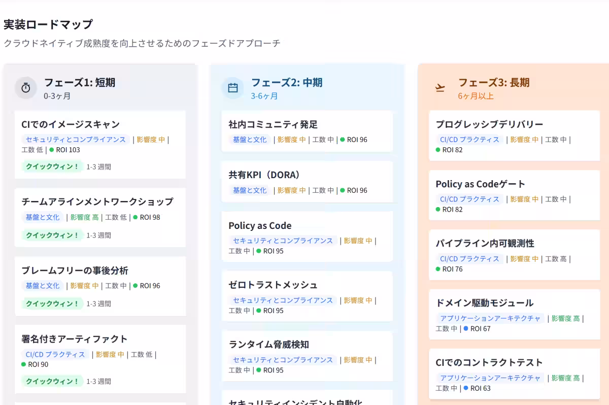609x405 pixels.
Task: Click the calendar icon in Phase 2 header
Action: coord(232,88)
